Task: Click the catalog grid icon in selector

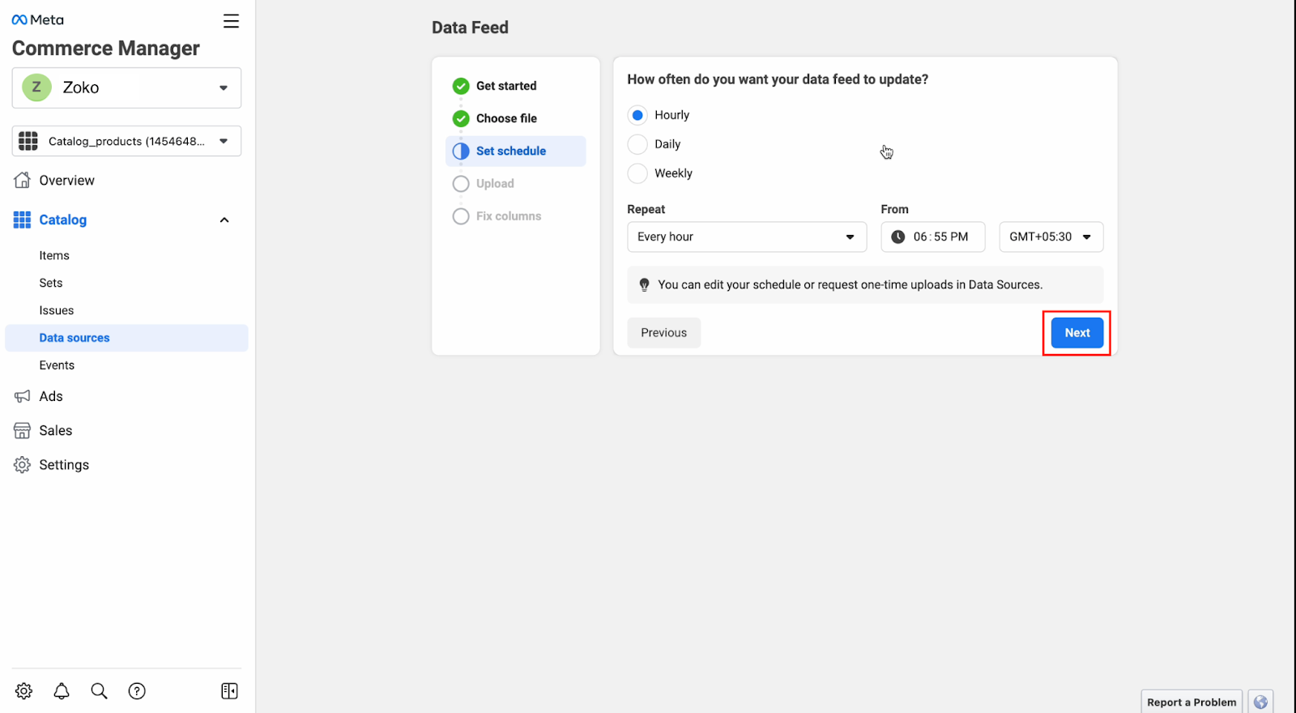Action: 28,141
